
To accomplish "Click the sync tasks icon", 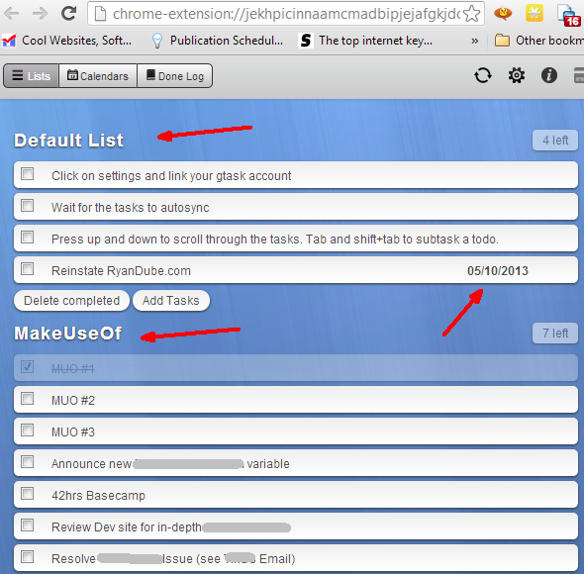I will click(483, 75).
